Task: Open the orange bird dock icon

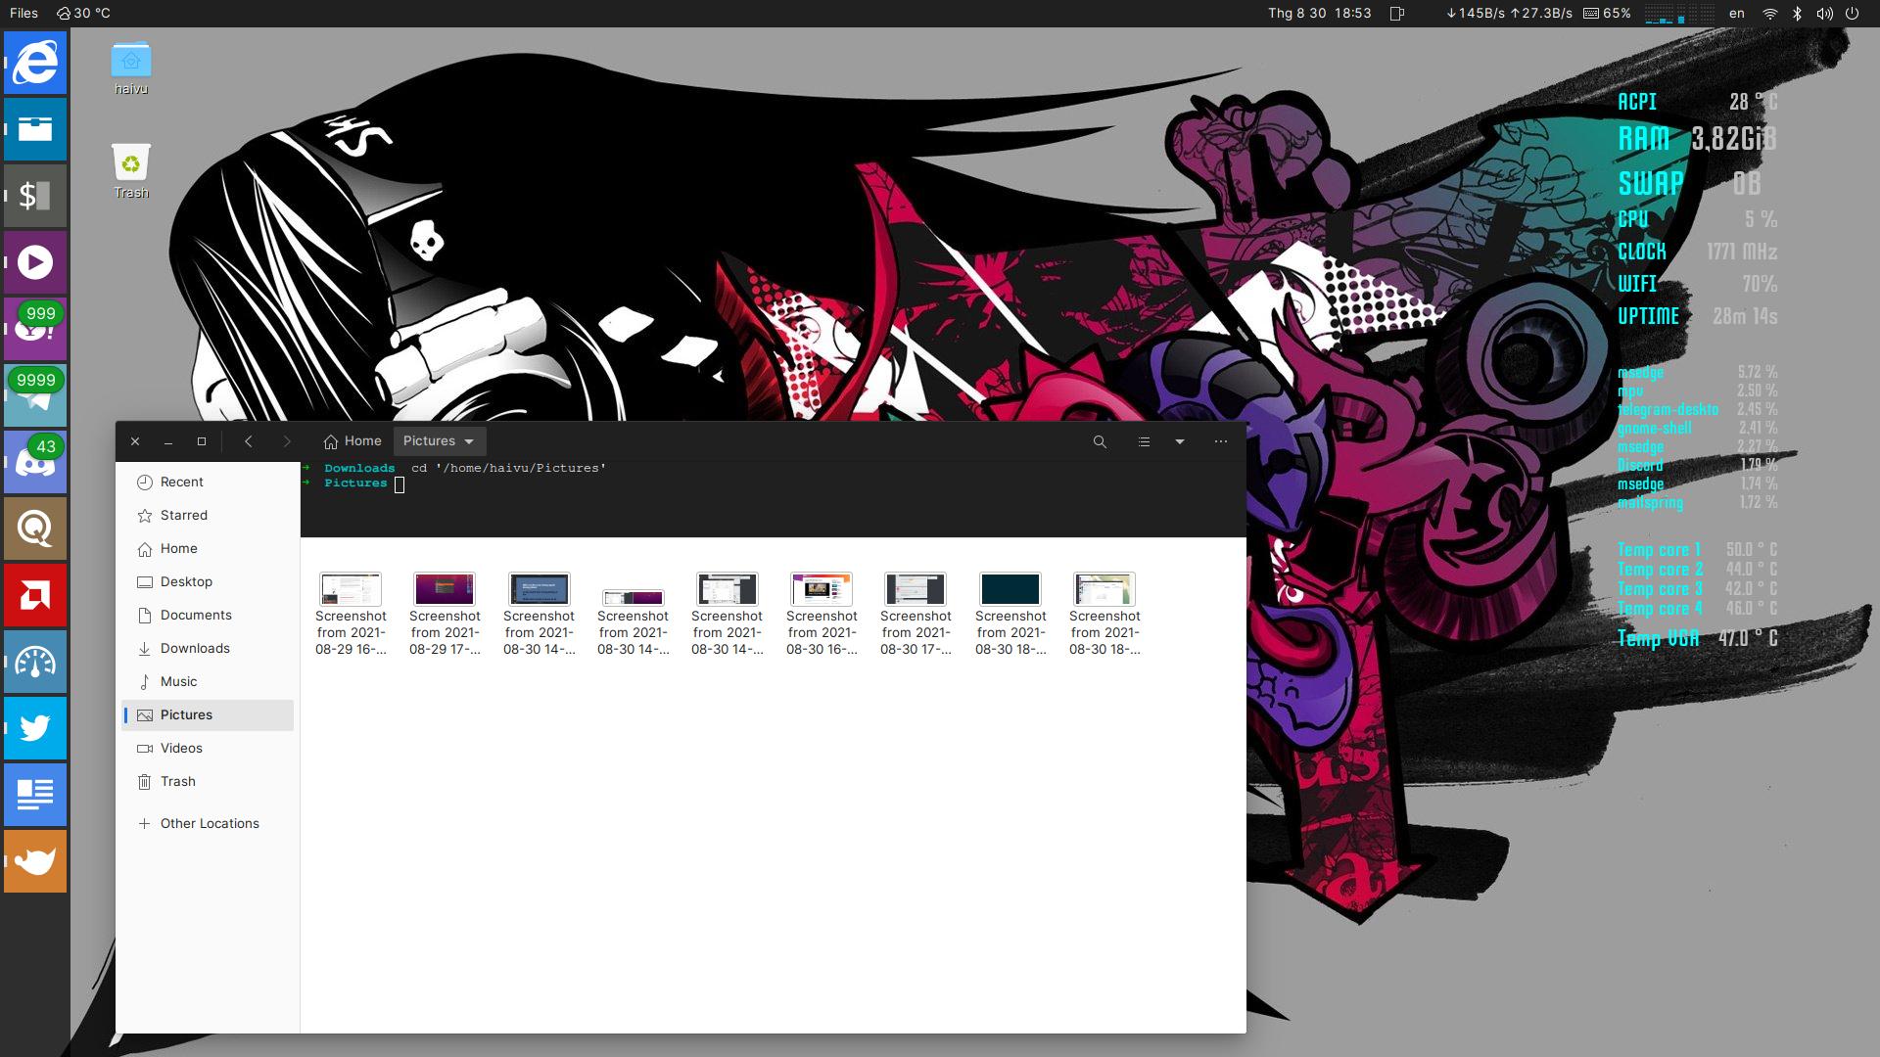Action: click(x=35, y=861)
